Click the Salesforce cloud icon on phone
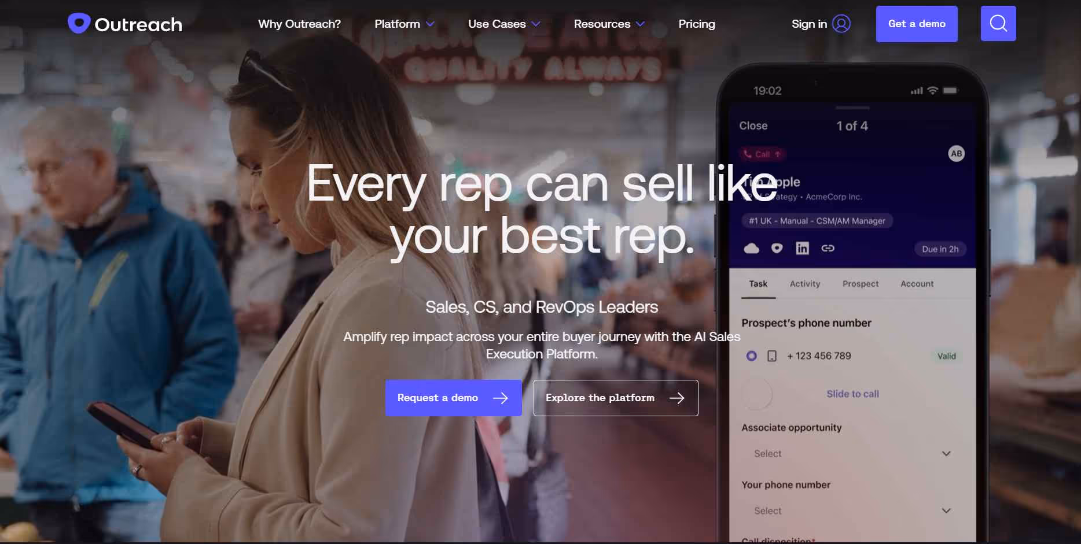 point(751,249)
